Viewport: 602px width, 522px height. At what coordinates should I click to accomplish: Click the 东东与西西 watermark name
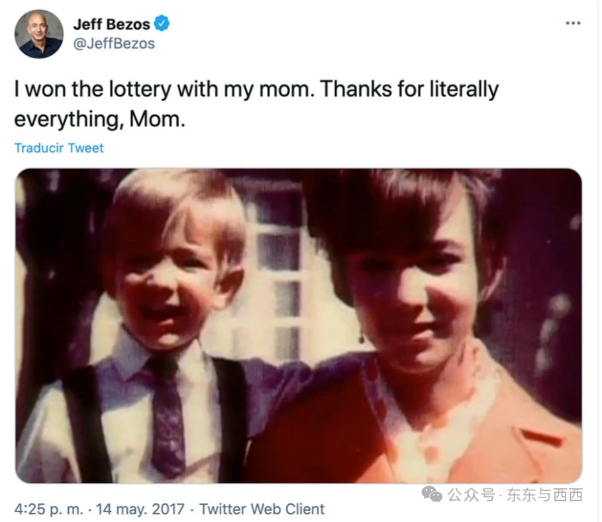[x=545, y=495]
